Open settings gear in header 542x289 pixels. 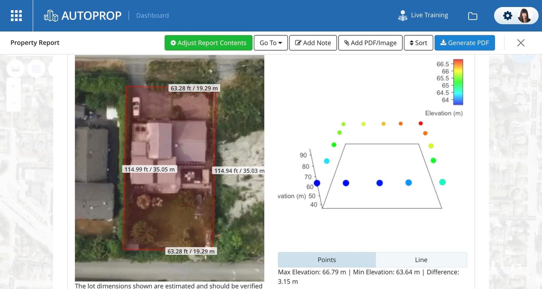[x=507, y=16]
